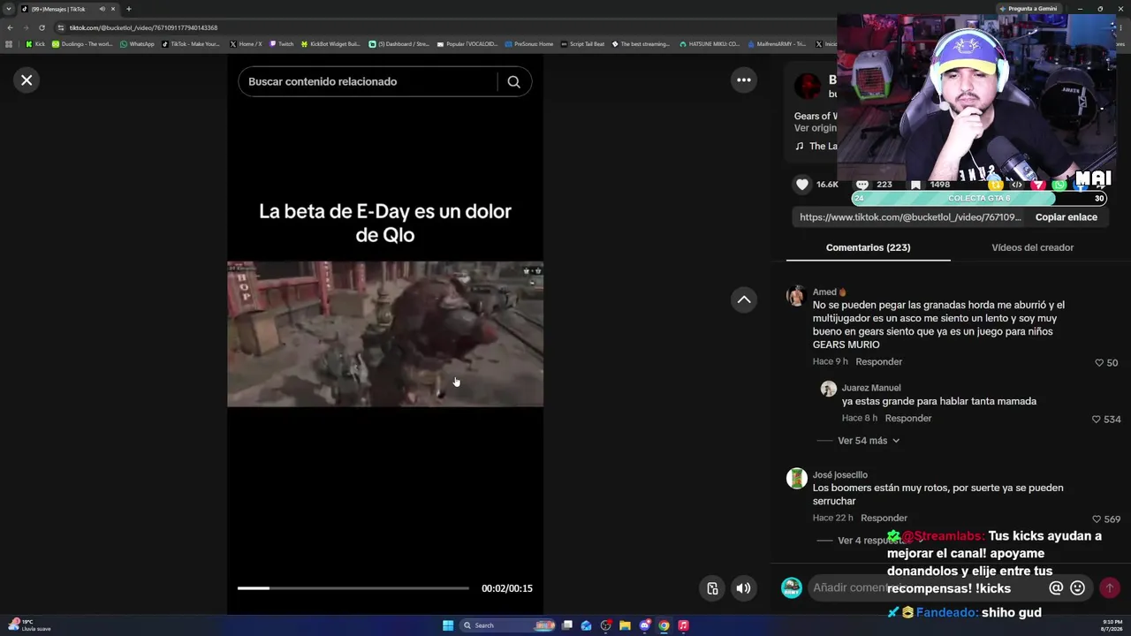Open Discord from taskbar
1131x636 pixels.
[644, 625]
